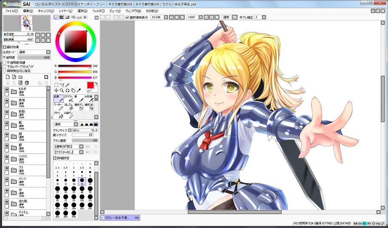Delete layer using the trash can icon

pos(27,82)
